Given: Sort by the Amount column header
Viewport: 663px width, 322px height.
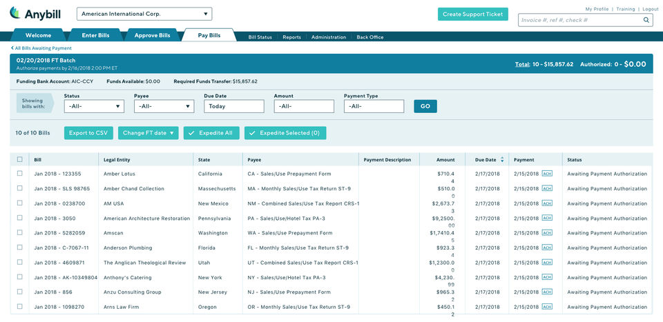Looking at the screenshot, I should [x=445, y=160].
